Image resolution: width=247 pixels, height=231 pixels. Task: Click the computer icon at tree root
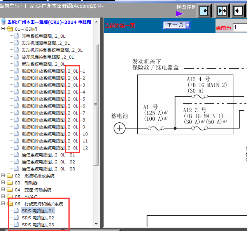click(x=4, y=21)
